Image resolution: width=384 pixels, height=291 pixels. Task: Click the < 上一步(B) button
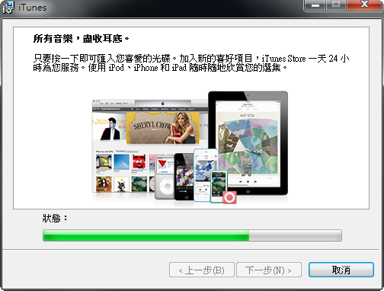coord(202,270)
